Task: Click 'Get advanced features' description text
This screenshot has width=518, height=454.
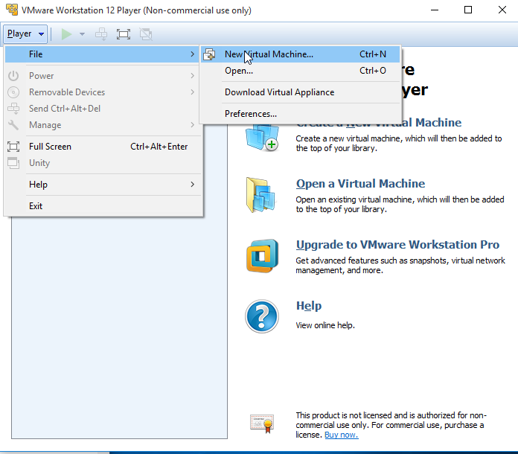Action: [x=400, y=266]
